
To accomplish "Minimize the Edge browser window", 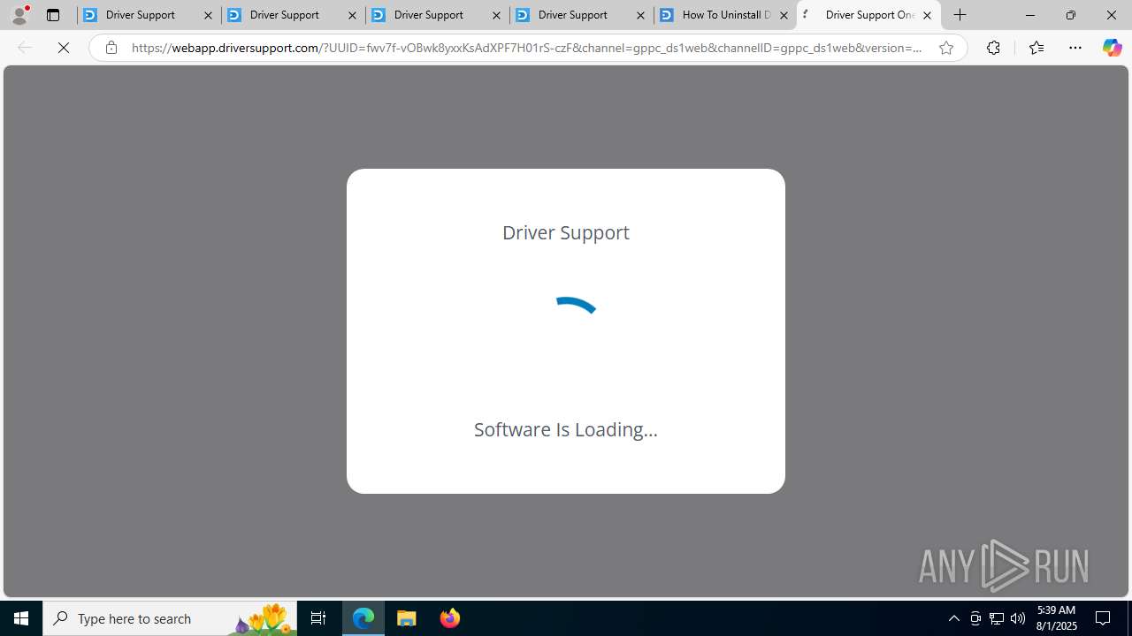I will pos(1029,15).
